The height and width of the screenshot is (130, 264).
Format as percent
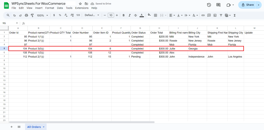60,15
